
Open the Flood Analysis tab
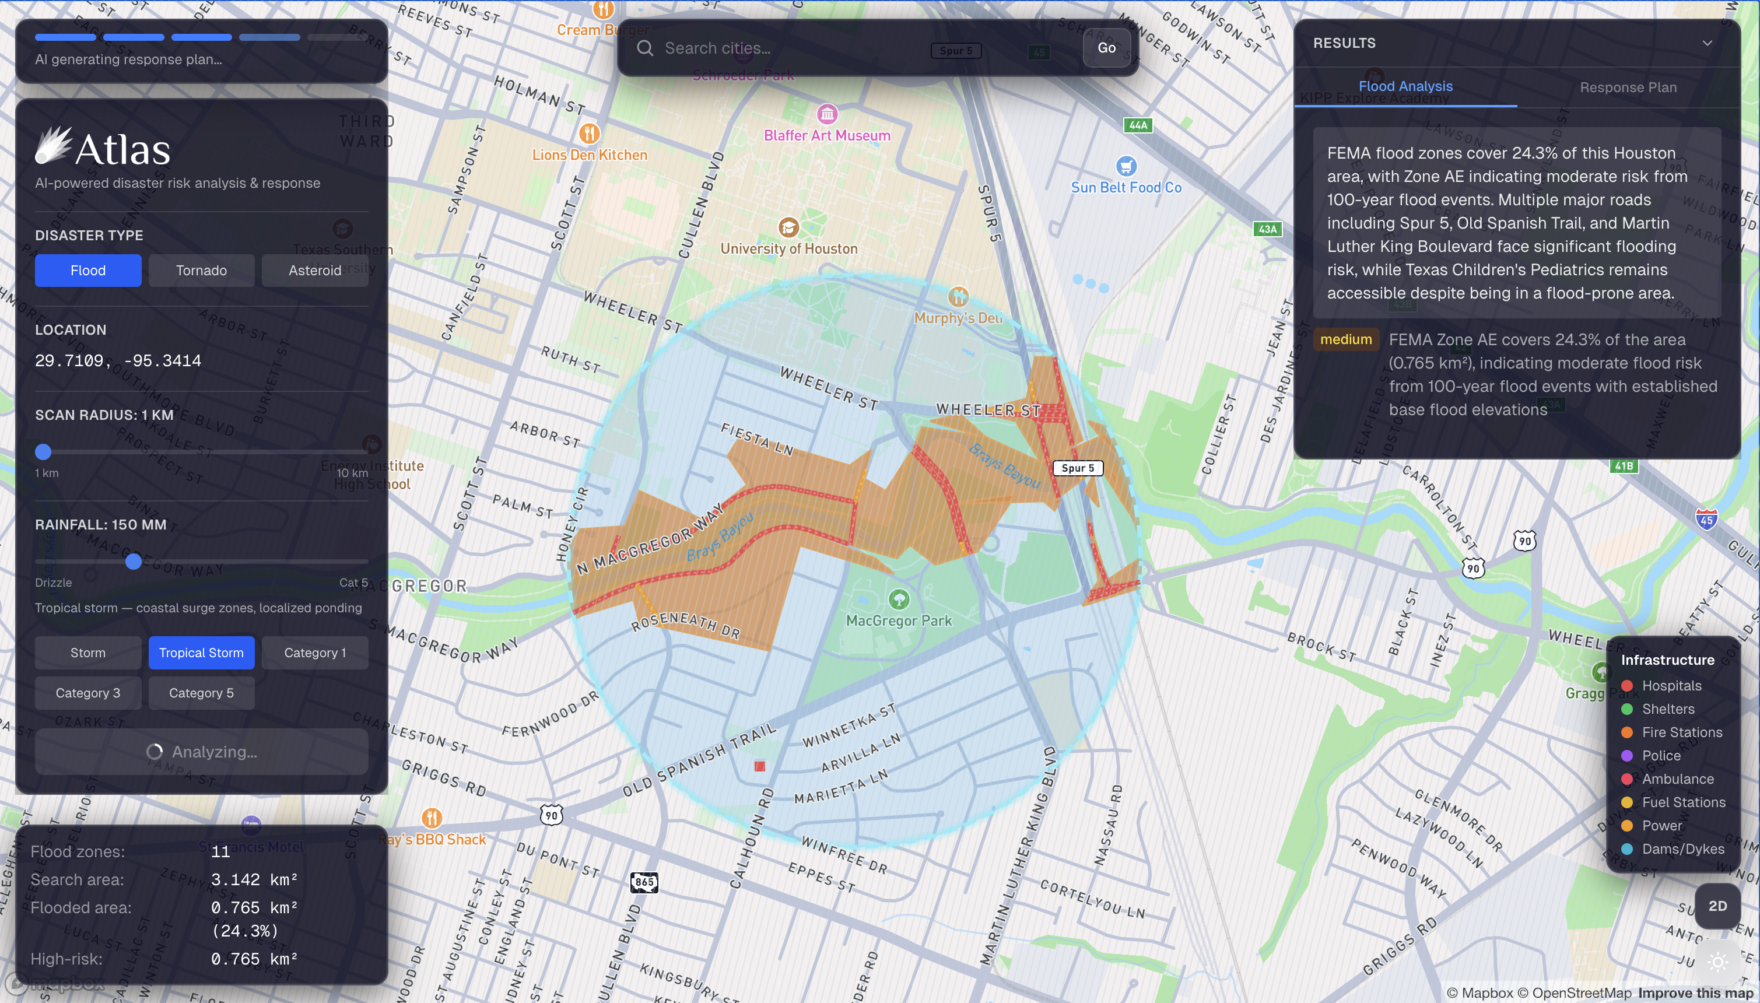click(x=1405, y=87)
